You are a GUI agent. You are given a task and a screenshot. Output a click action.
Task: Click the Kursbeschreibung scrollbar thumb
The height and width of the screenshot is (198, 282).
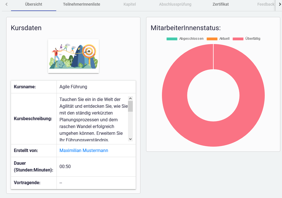[130, 106]
